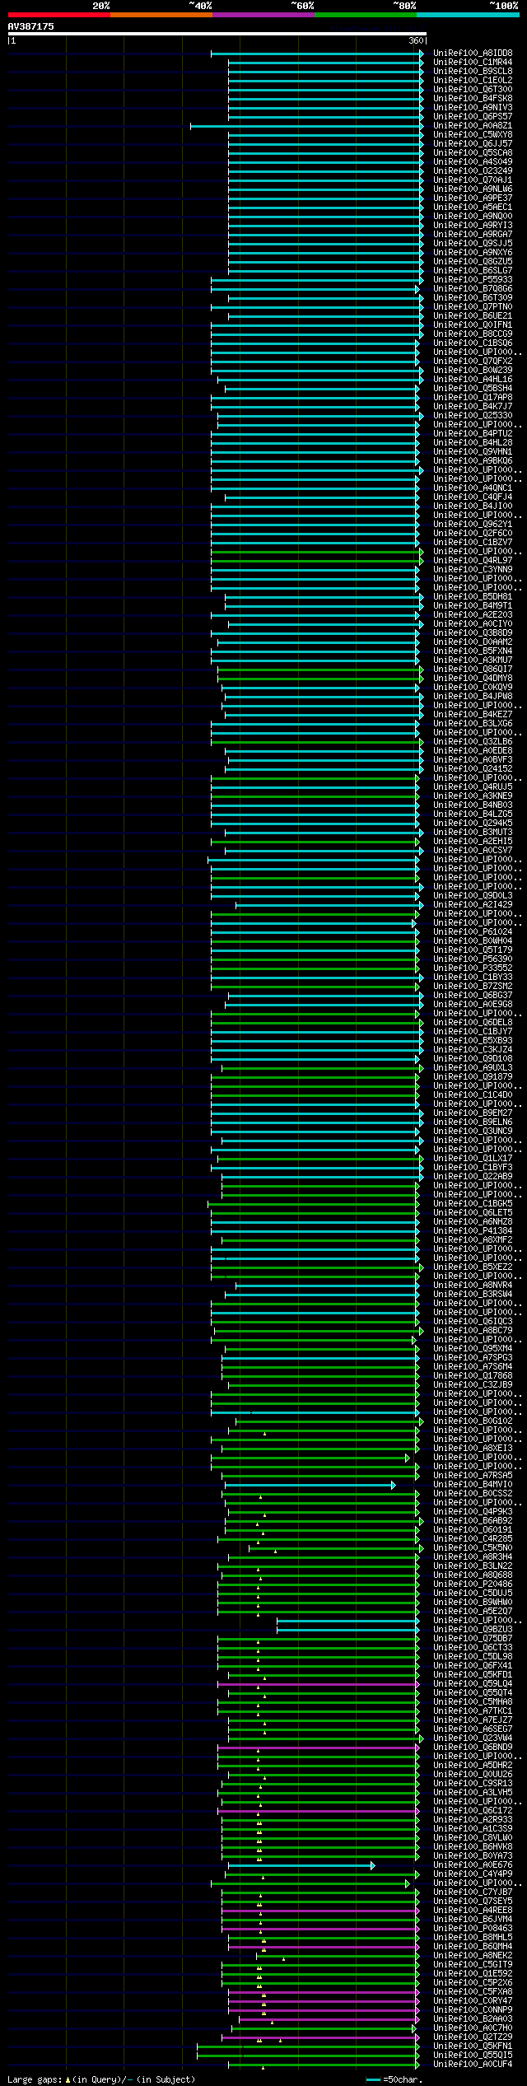The image size is (527, 2086).
Task: Click hit label UniRef100_B4FSK8
Action: (x=473, y=99)
